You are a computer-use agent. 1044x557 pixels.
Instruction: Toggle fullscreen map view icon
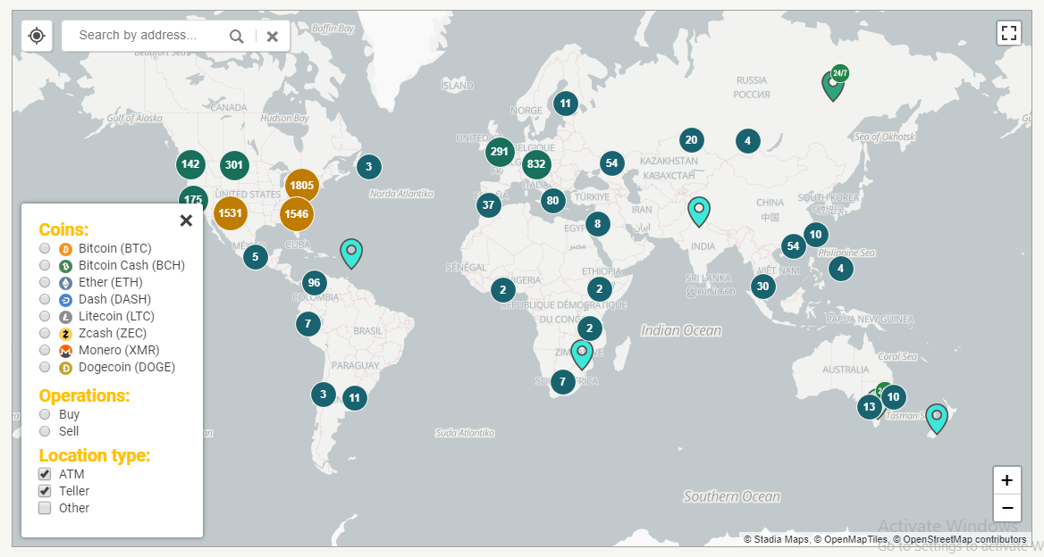(x=1009, y=32)
